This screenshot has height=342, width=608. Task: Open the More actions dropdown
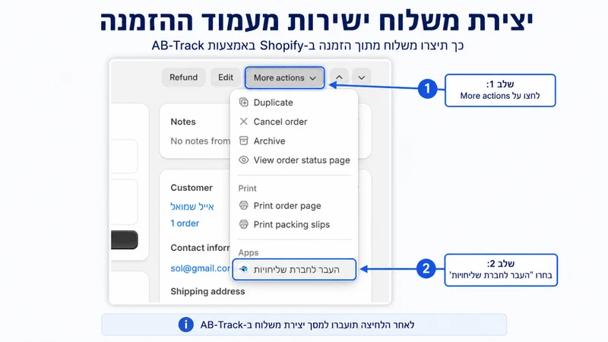click(x=284, y=78)
